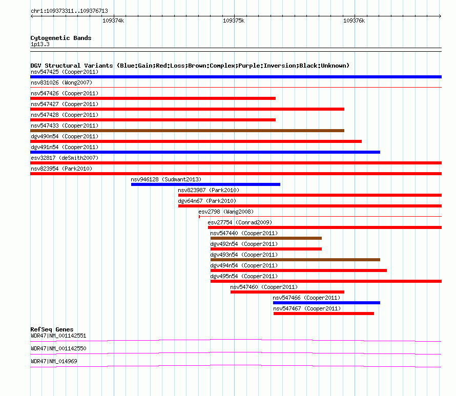Click the esv2798 (Wang2008) label
The width and height of the screenshot is (456, 396).
[x=226, y=212]
